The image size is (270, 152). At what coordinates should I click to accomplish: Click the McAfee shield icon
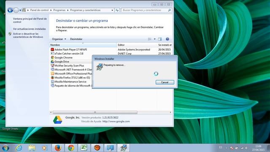tap(52, 65)
